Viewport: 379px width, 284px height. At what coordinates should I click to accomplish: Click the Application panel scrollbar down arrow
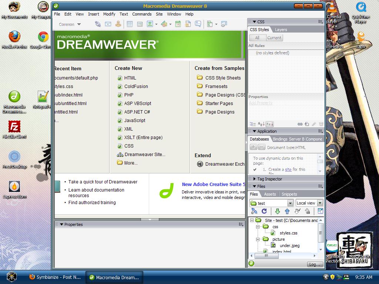coord(320,171)
